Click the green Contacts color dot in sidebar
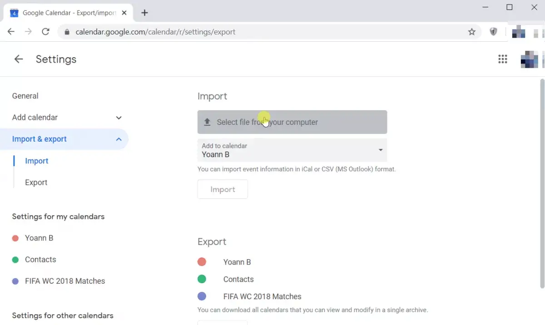The image size is (545, 325). click(15, 260)
